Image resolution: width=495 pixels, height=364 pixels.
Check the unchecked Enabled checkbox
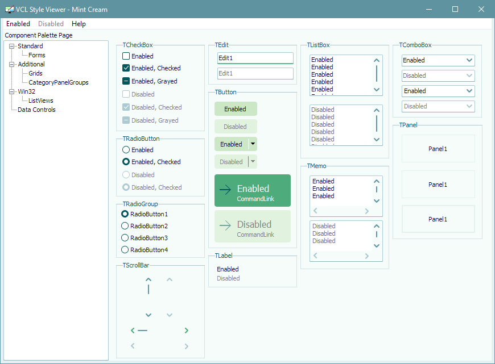pyautogui.click(x=126, y=56)
